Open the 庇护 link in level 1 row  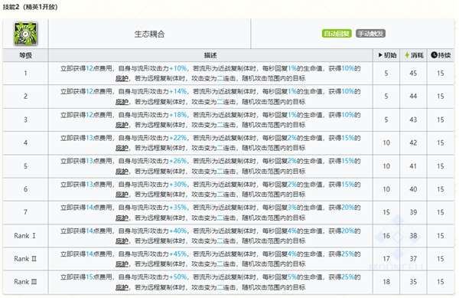click(122, 78)
